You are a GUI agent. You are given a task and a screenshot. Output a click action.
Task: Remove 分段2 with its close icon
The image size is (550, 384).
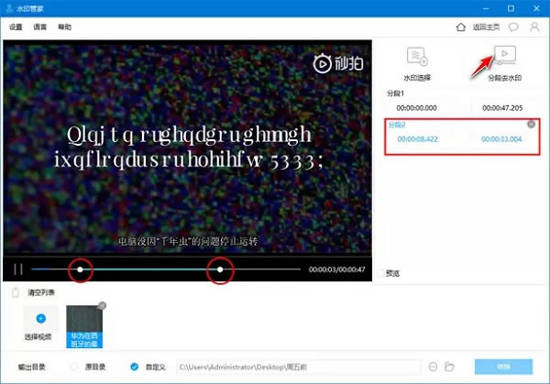click(531, 124)
